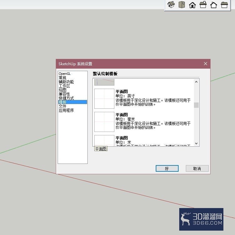This screenshot has width=235, height=235.
Task: Select the Right view icon
Action: pos(203,5)
